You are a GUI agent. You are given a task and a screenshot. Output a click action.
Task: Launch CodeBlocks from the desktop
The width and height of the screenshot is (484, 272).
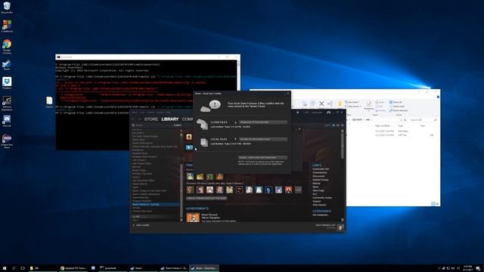tap(7, 26)
